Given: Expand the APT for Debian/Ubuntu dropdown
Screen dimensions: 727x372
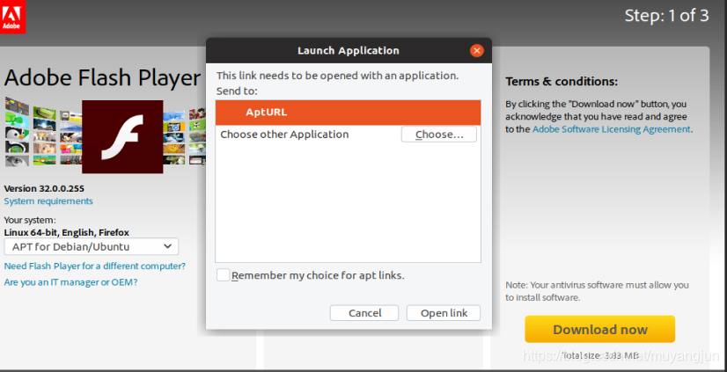Looking at the screenshot, I should pyautogui.click(x=92, y=246).
